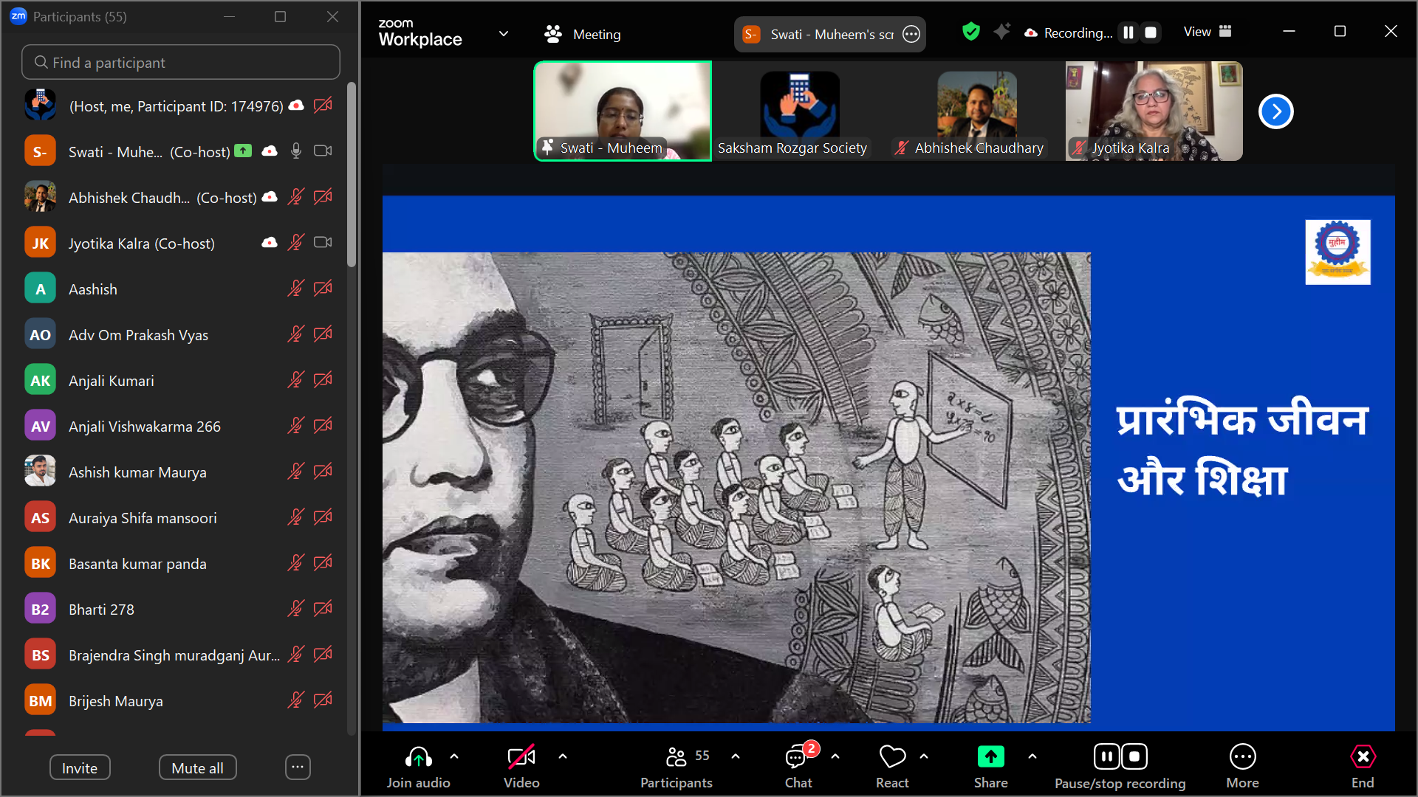Click the Recording... status label

[1078, 32]
